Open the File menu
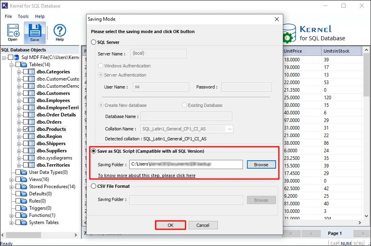Viewport: 371px width, 246px height. [8, 16]
